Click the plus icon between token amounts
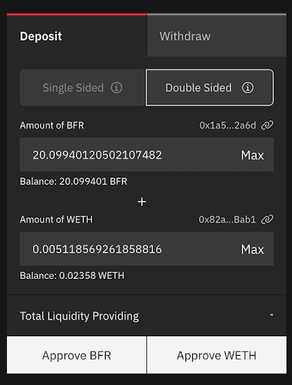The image size is (292, 385). pyautogui.click(x=142, y=202)
